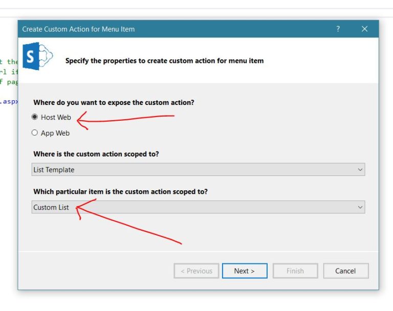This screenshot has height=311, width=393.
Task: Click the SharePoint logo icon
Action: coord(37,56)
